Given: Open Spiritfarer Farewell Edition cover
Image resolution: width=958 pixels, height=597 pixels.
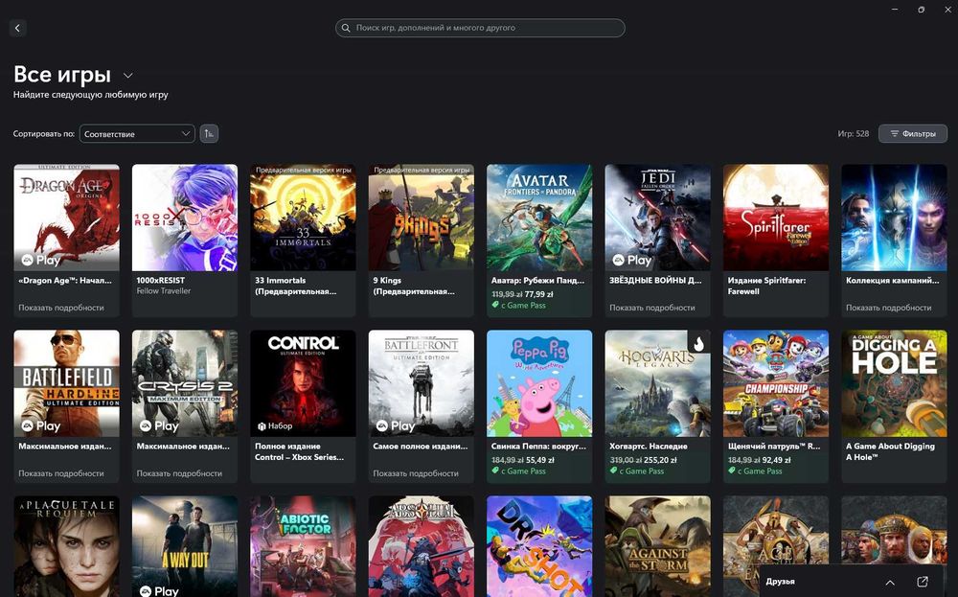Looking at the screenshot, I should click(x=776, y=218).
